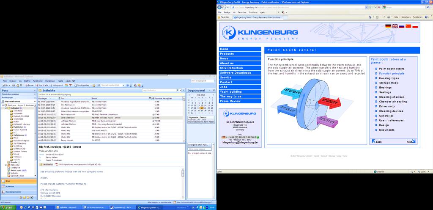The width and height of the screenshot is (433, 210).
Task: Click the filter funnel icon in Outlook toolbar
Action: 71,86
